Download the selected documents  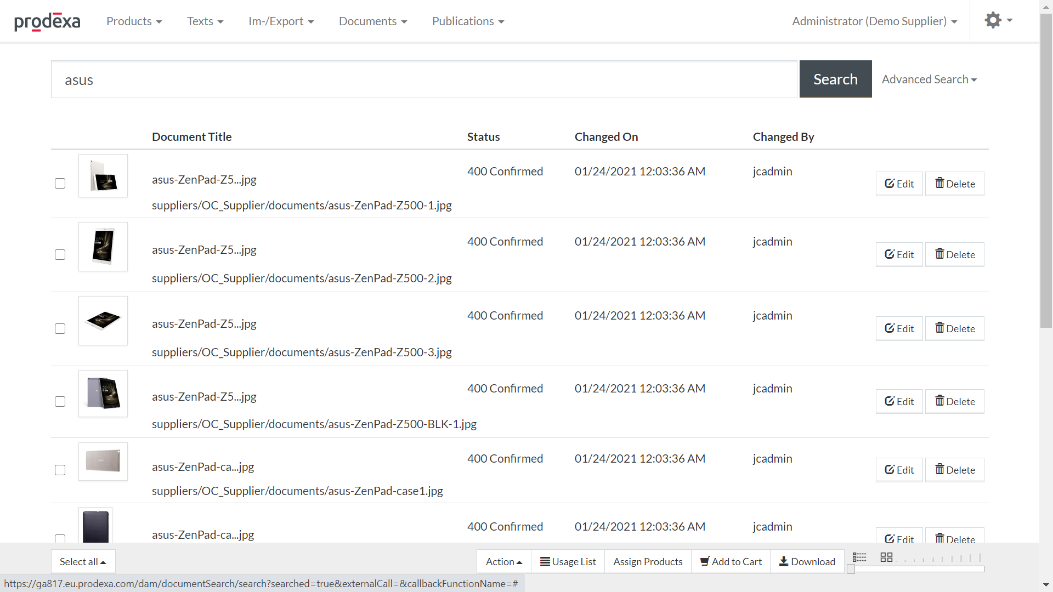[x=807, y=561]
